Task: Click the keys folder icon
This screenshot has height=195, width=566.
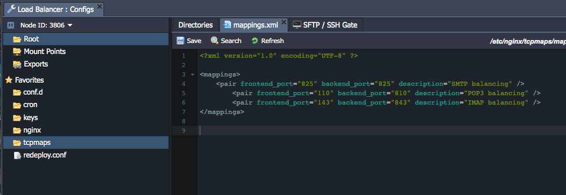Action: [17, 118]
